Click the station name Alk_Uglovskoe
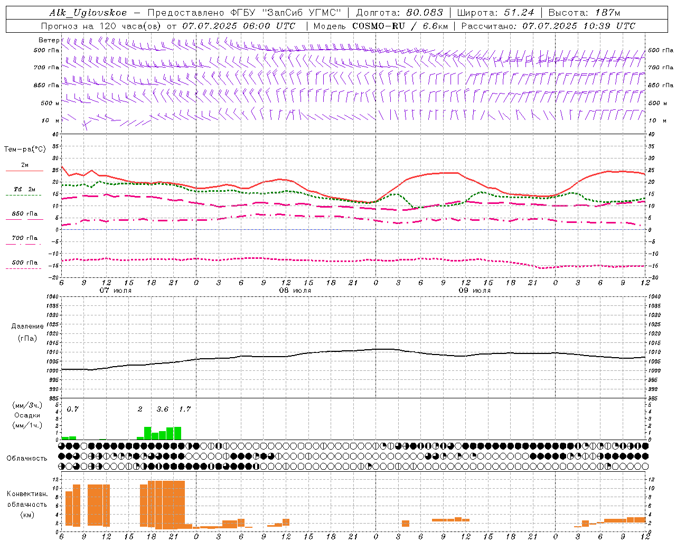 pyautogui.click(x=88, y=13)
